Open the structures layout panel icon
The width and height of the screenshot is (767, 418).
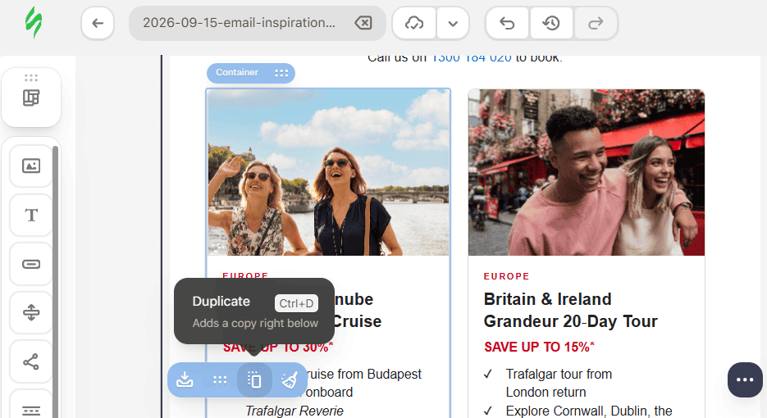pyautogui.click(x=31, y=98)
